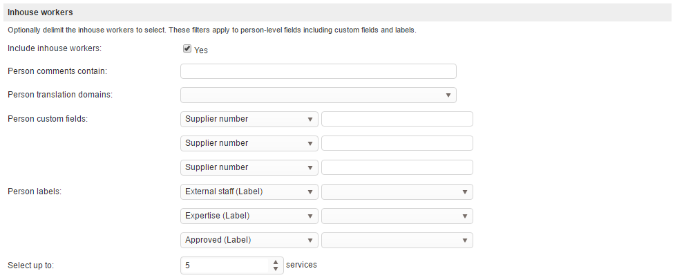This screenshot has height=280, width=675.
Task: Click the Inhouse workers section header
Action: tap(40, 12)
